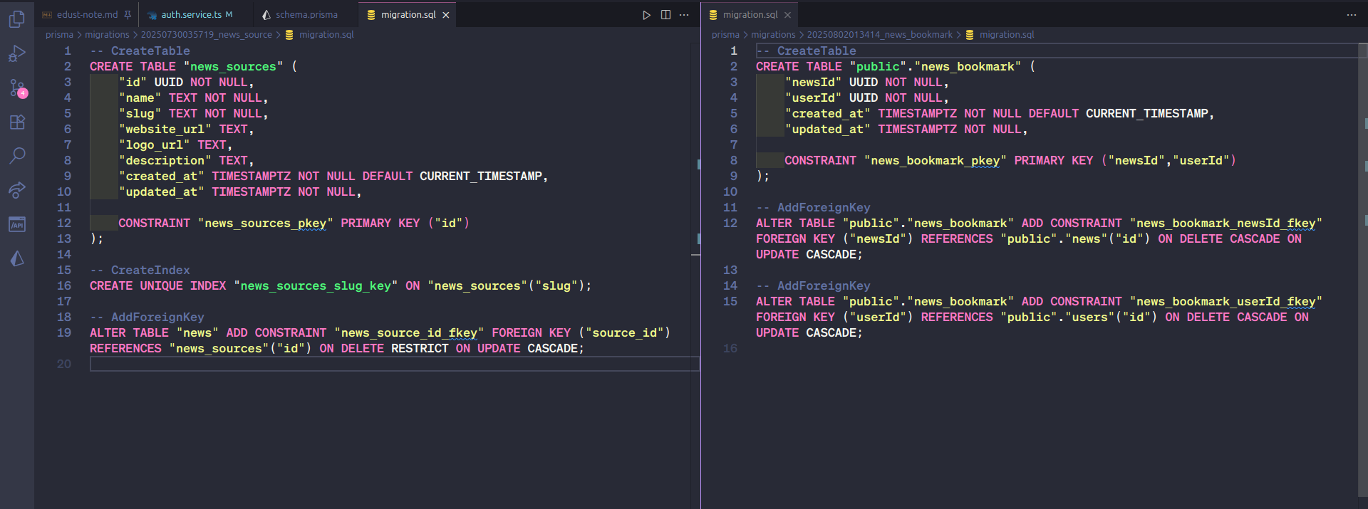
Task: Open the Run and Debug view
Action: tap(17, 53)
